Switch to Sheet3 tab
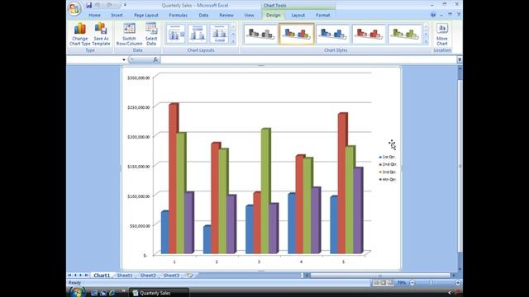 click(x=171, y=276)
